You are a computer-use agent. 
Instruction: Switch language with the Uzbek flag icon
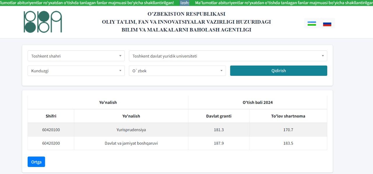[312, 24]
